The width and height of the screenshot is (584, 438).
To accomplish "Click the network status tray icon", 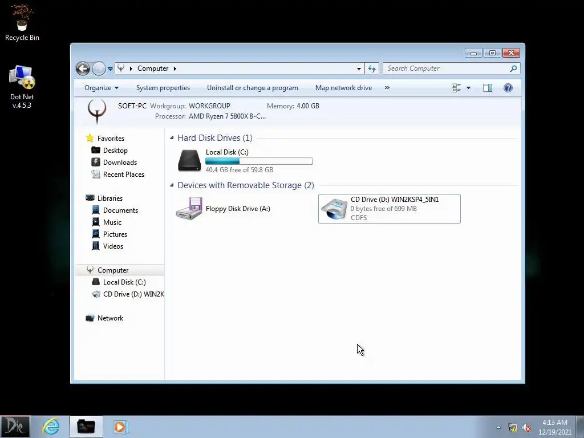I will 513,427.
